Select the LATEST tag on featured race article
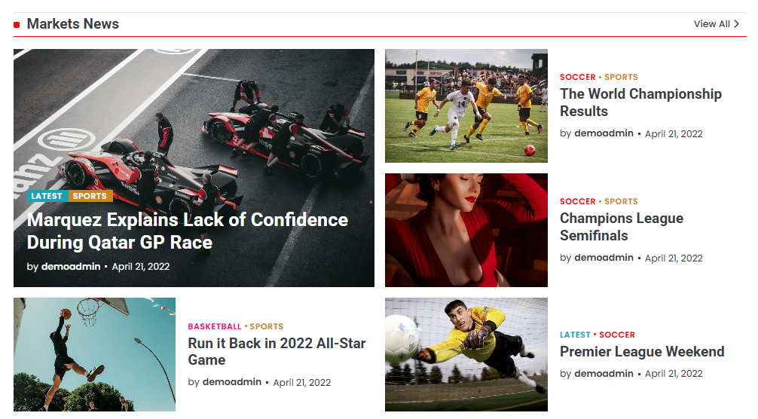This screenshot has height=419, width=758. pos(47,196)
